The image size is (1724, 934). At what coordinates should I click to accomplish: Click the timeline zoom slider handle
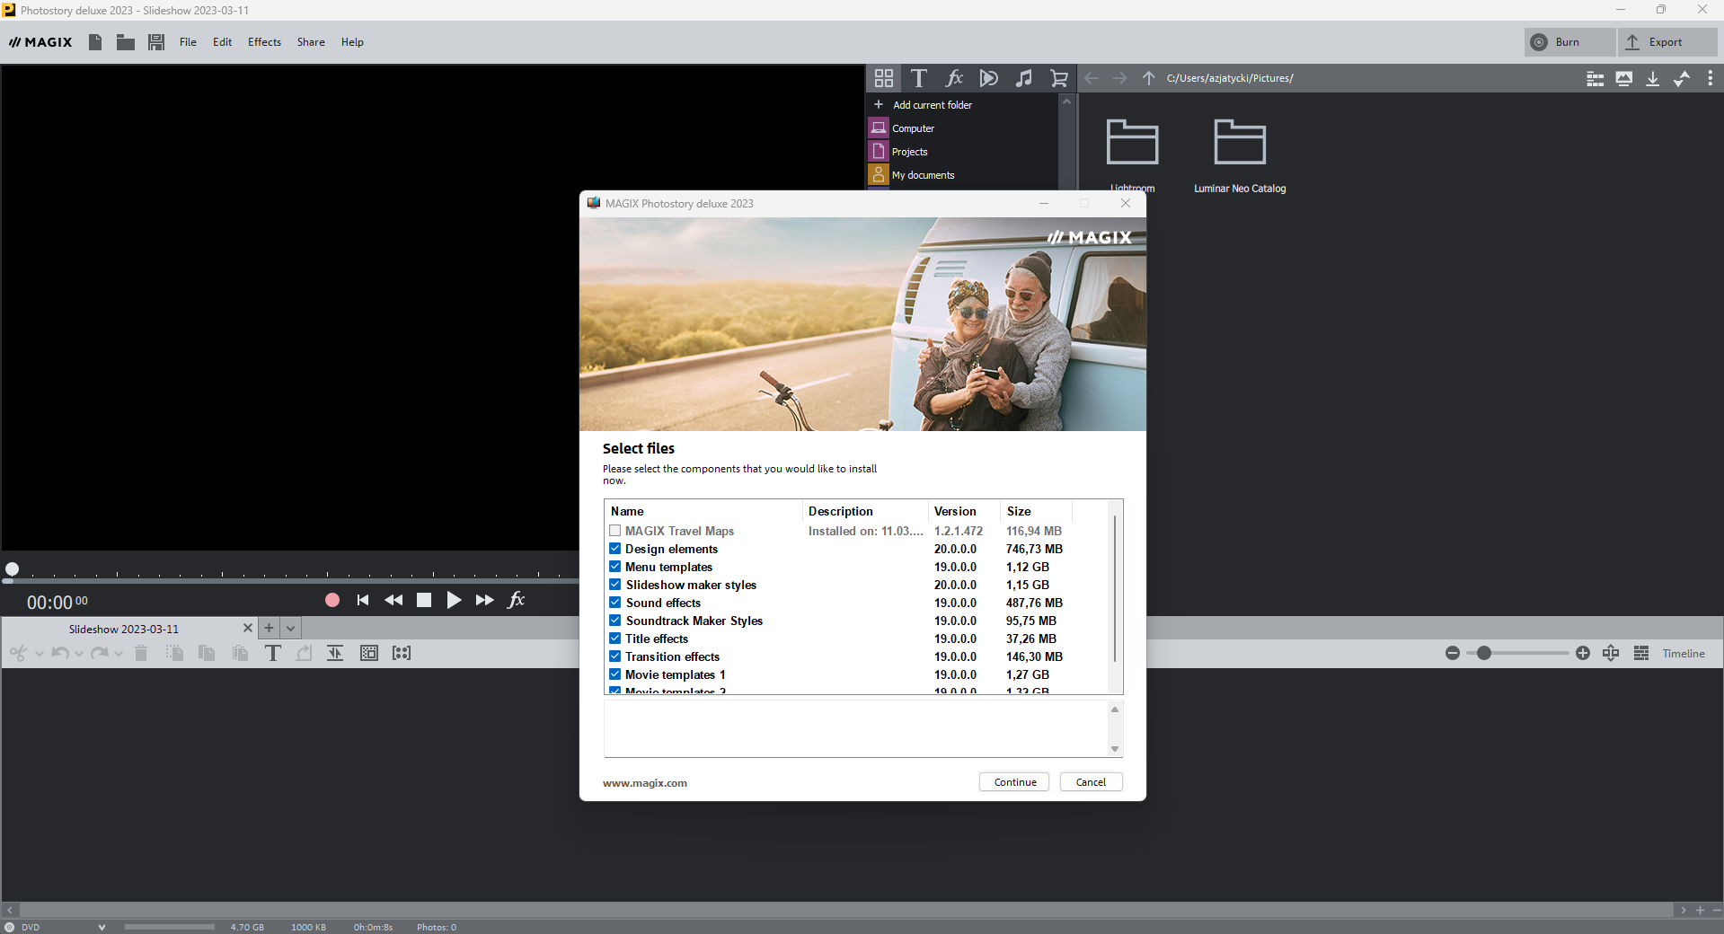(x=1484, y=653)
